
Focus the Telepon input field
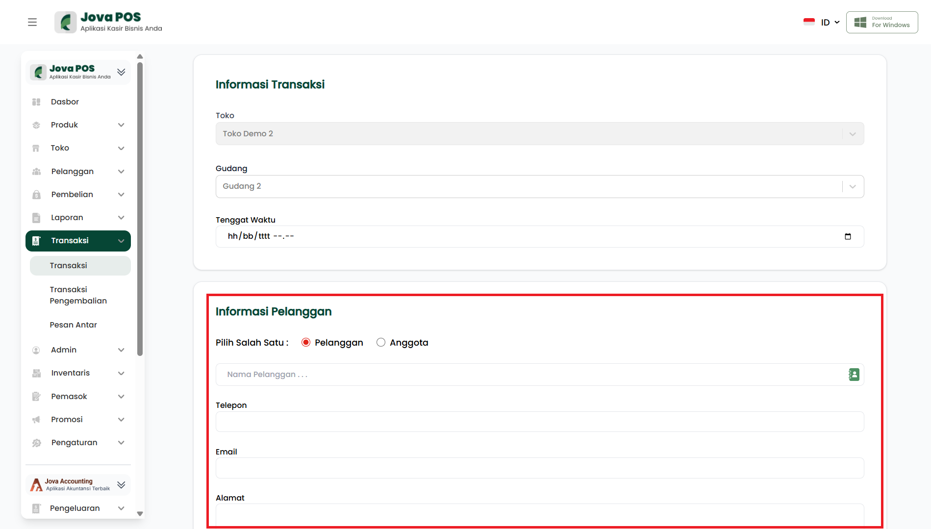click(539, 422)
